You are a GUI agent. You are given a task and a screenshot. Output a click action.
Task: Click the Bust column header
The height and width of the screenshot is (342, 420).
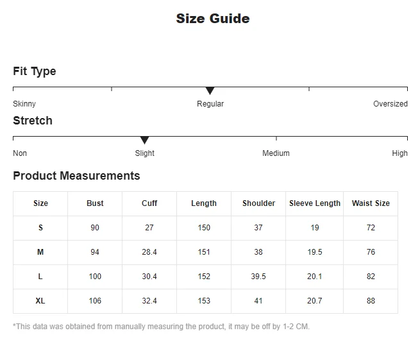95,203
